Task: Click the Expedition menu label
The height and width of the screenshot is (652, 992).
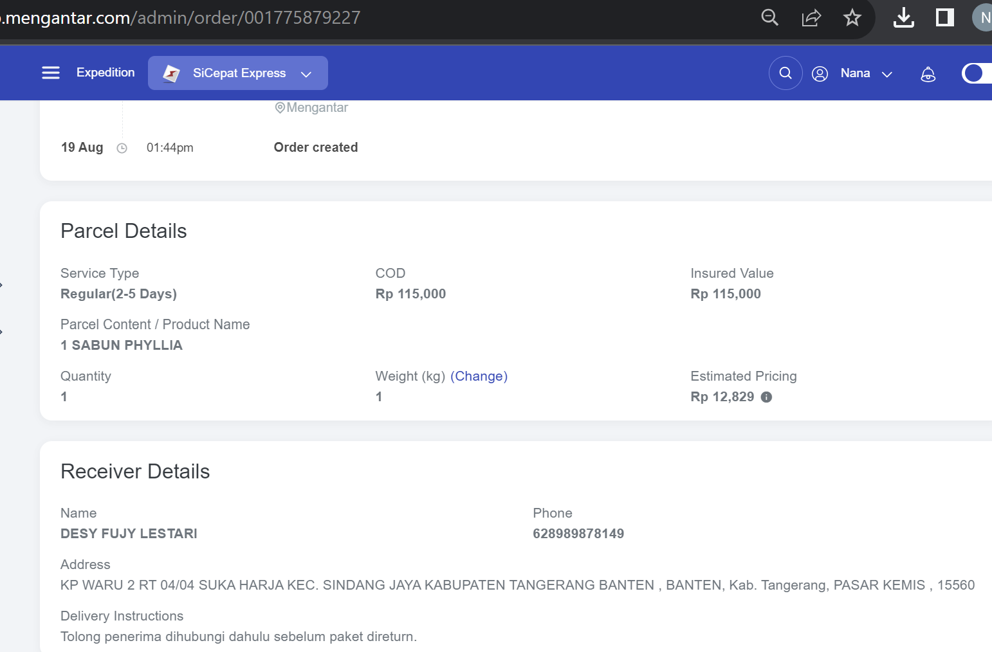Action: [106, 73]
